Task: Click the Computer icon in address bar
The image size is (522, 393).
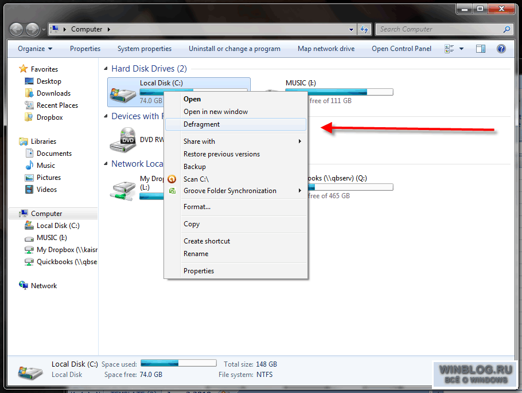Action: pos(55,29)
